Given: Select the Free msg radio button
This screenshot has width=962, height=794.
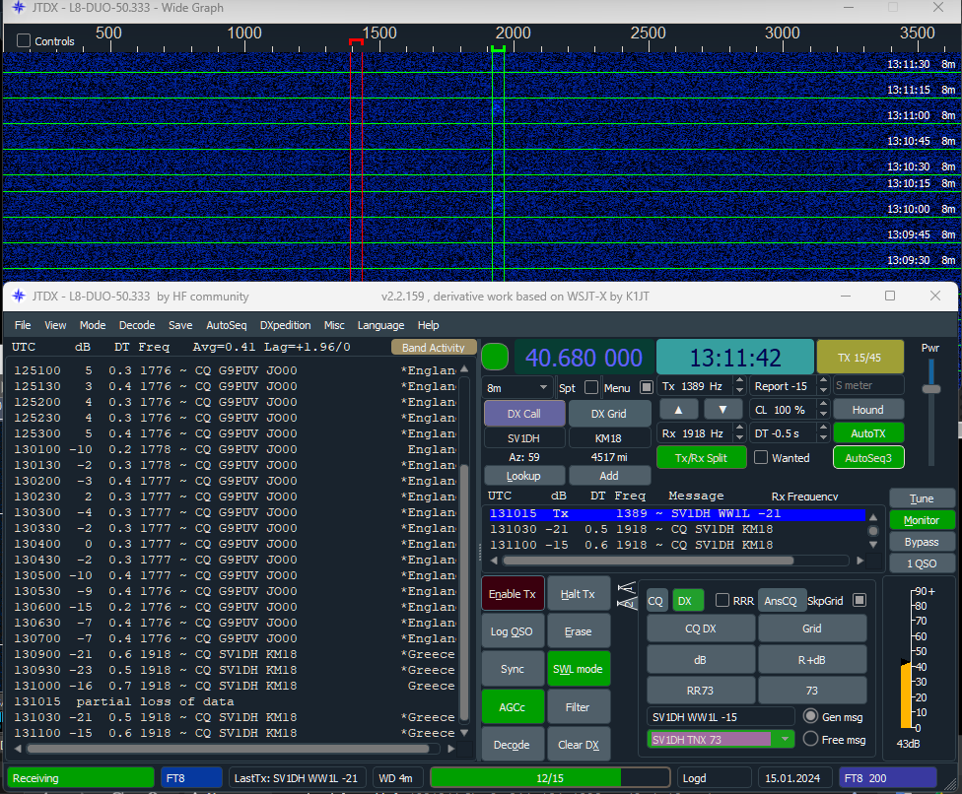Looking at the screenshot, I should [810, 739].
